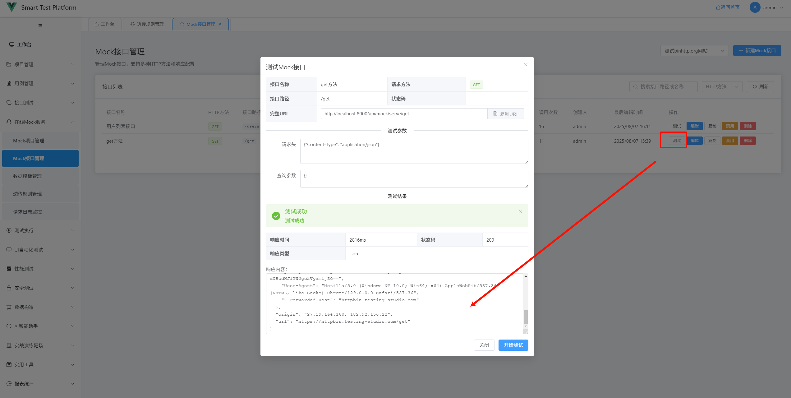Screen dimensions: 791x398
Task: Click the 复制URL copy icon button
Action: pyautogui.click(x=506, y=114)
